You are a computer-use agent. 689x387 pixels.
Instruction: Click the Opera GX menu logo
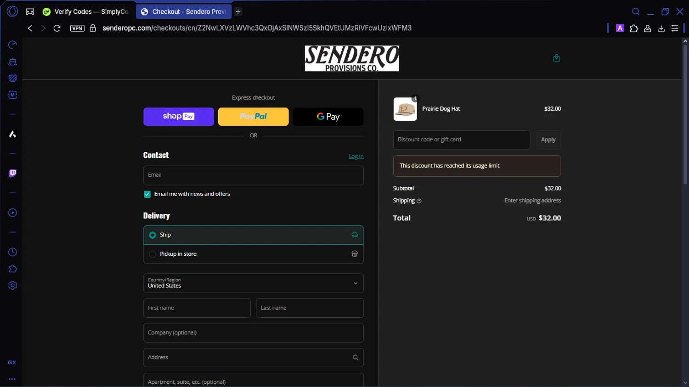coord(12,11)
